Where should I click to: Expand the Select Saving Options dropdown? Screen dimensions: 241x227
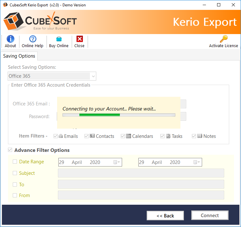tap(93, 76)
